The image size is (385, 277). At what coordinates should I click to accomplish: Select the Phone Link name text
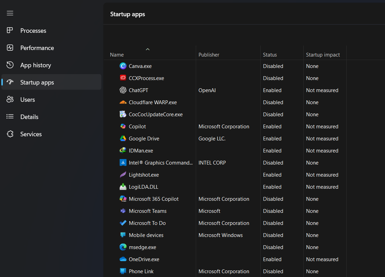tap(141, 271)
